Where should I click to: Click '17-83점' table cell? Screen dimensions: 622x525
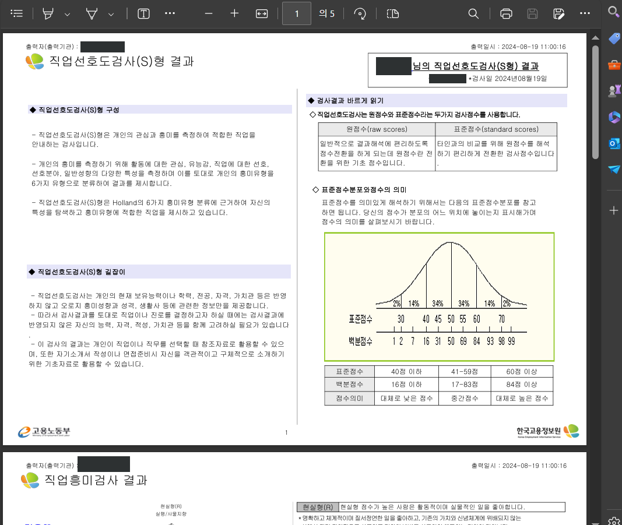click(x=465, y=384)
